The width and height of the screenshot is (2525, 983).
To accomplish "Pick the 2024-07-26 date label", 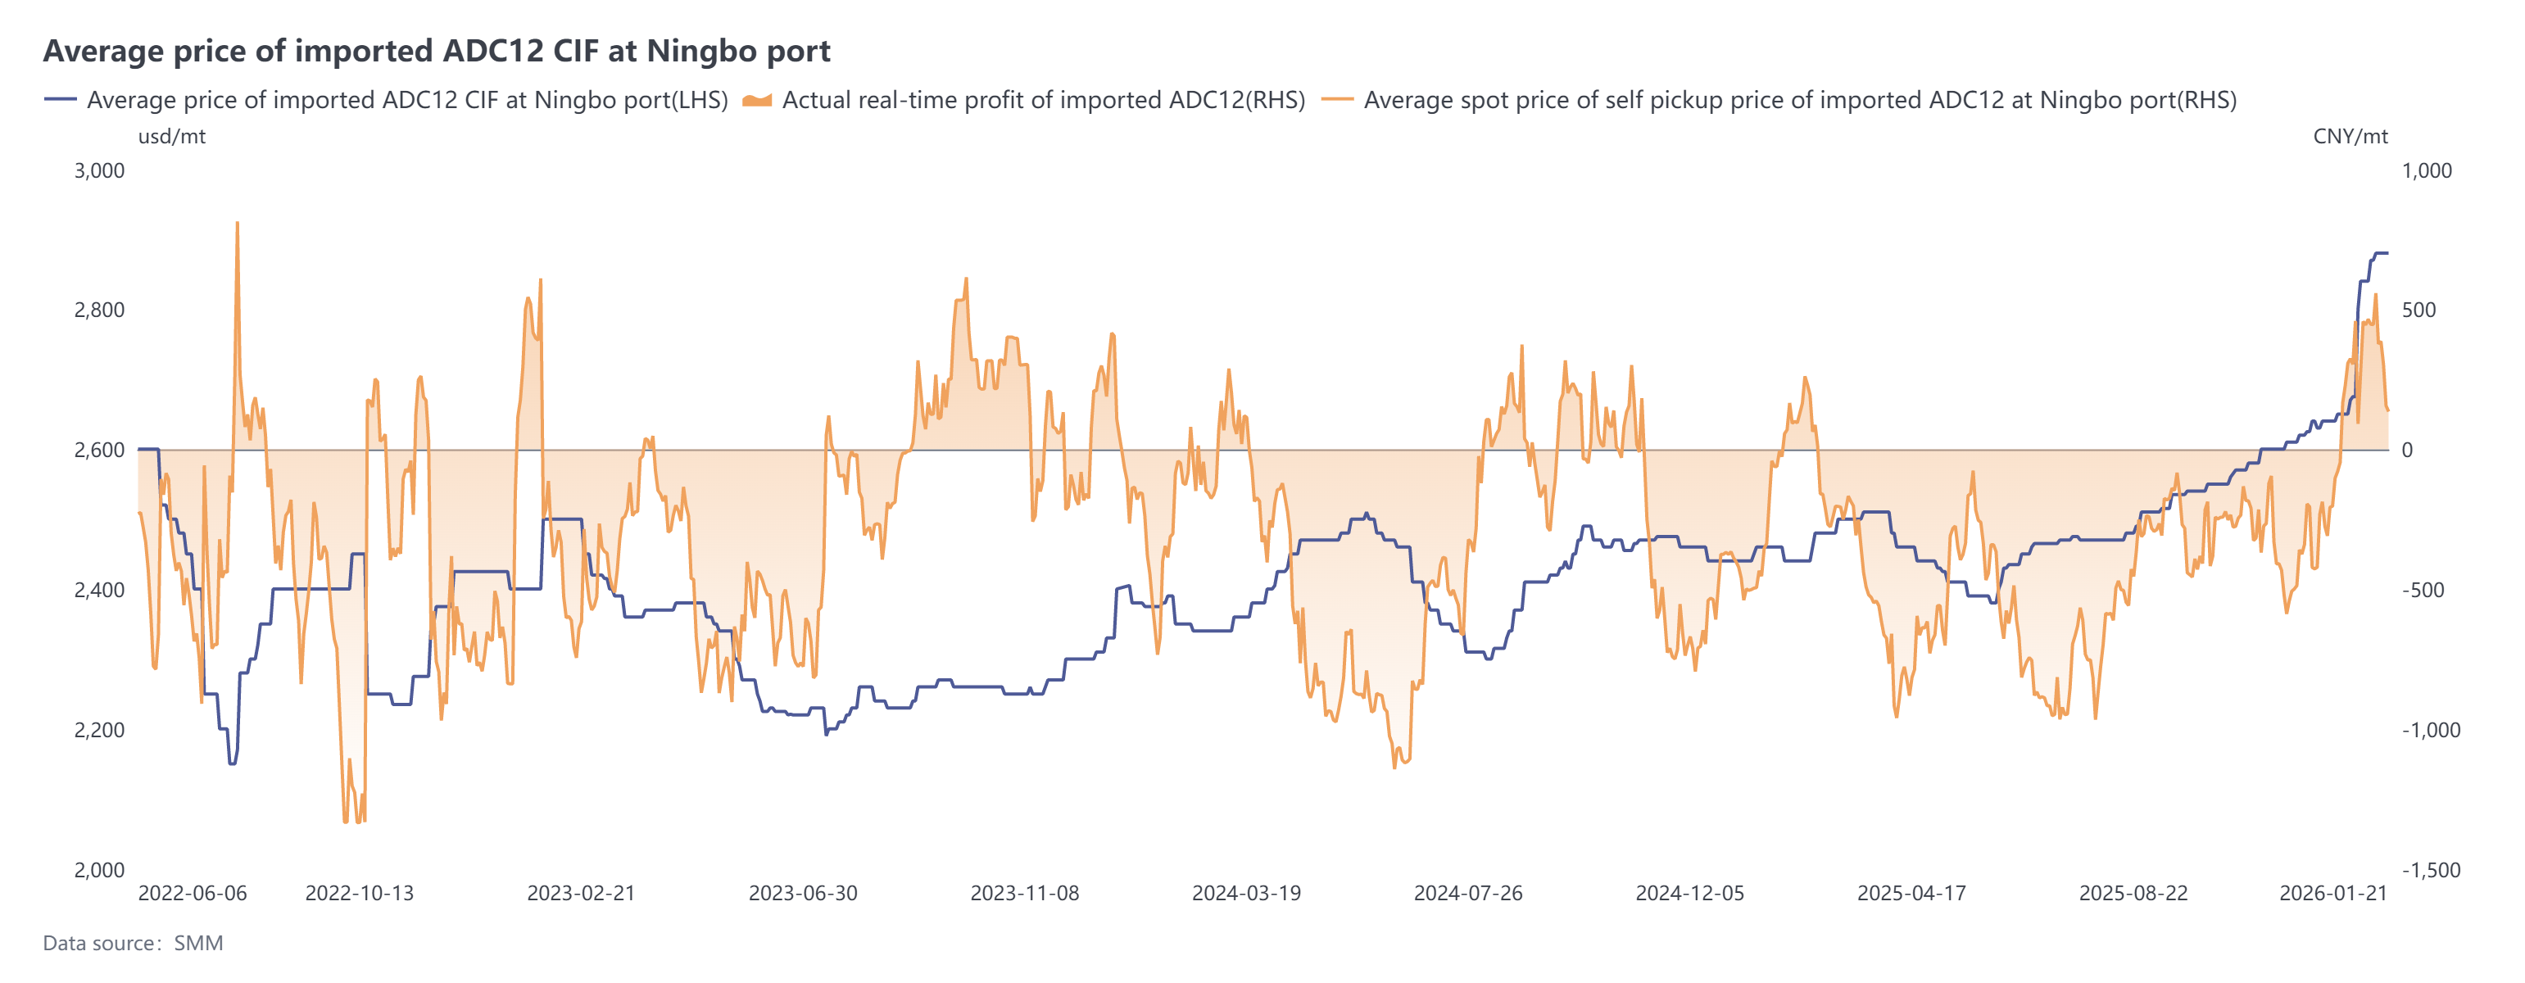I will click(x=1467, y=893).
